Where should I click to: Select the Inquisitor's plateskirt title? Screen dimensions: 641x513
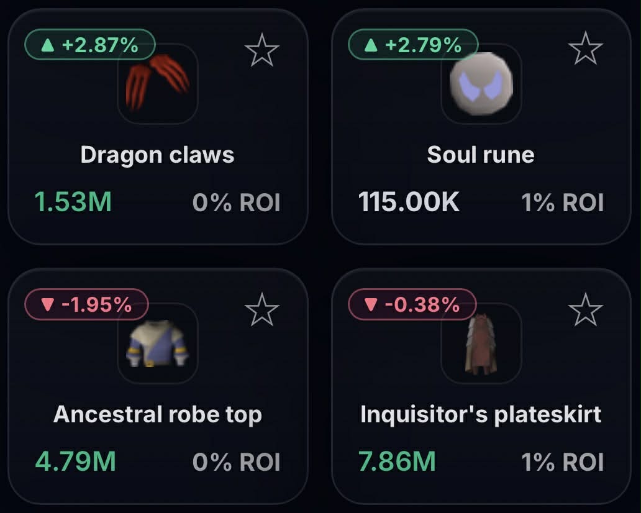(x=481, y=414)
